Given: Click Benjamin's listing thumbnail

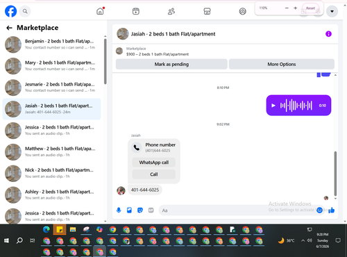Looking at the screenshot, I should (13, 44).
